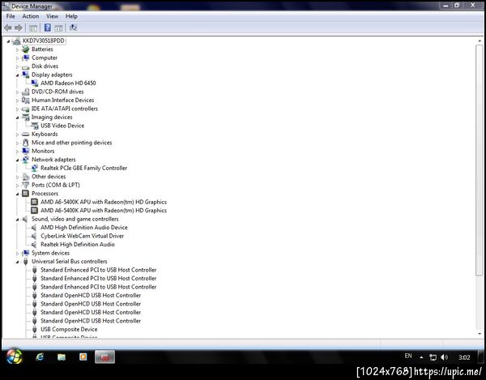Screen dimensions: 486x380
Task: Collapse the Network adapters node
Action: (17, 160)
